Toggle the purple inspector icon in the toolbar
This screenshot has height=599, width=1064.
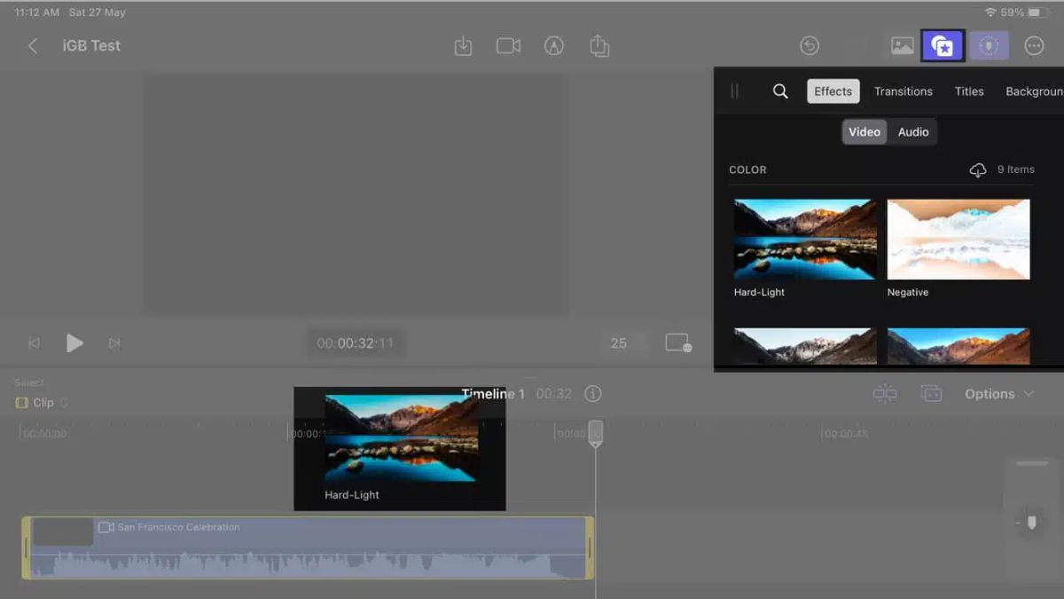[x=989, y=46]
